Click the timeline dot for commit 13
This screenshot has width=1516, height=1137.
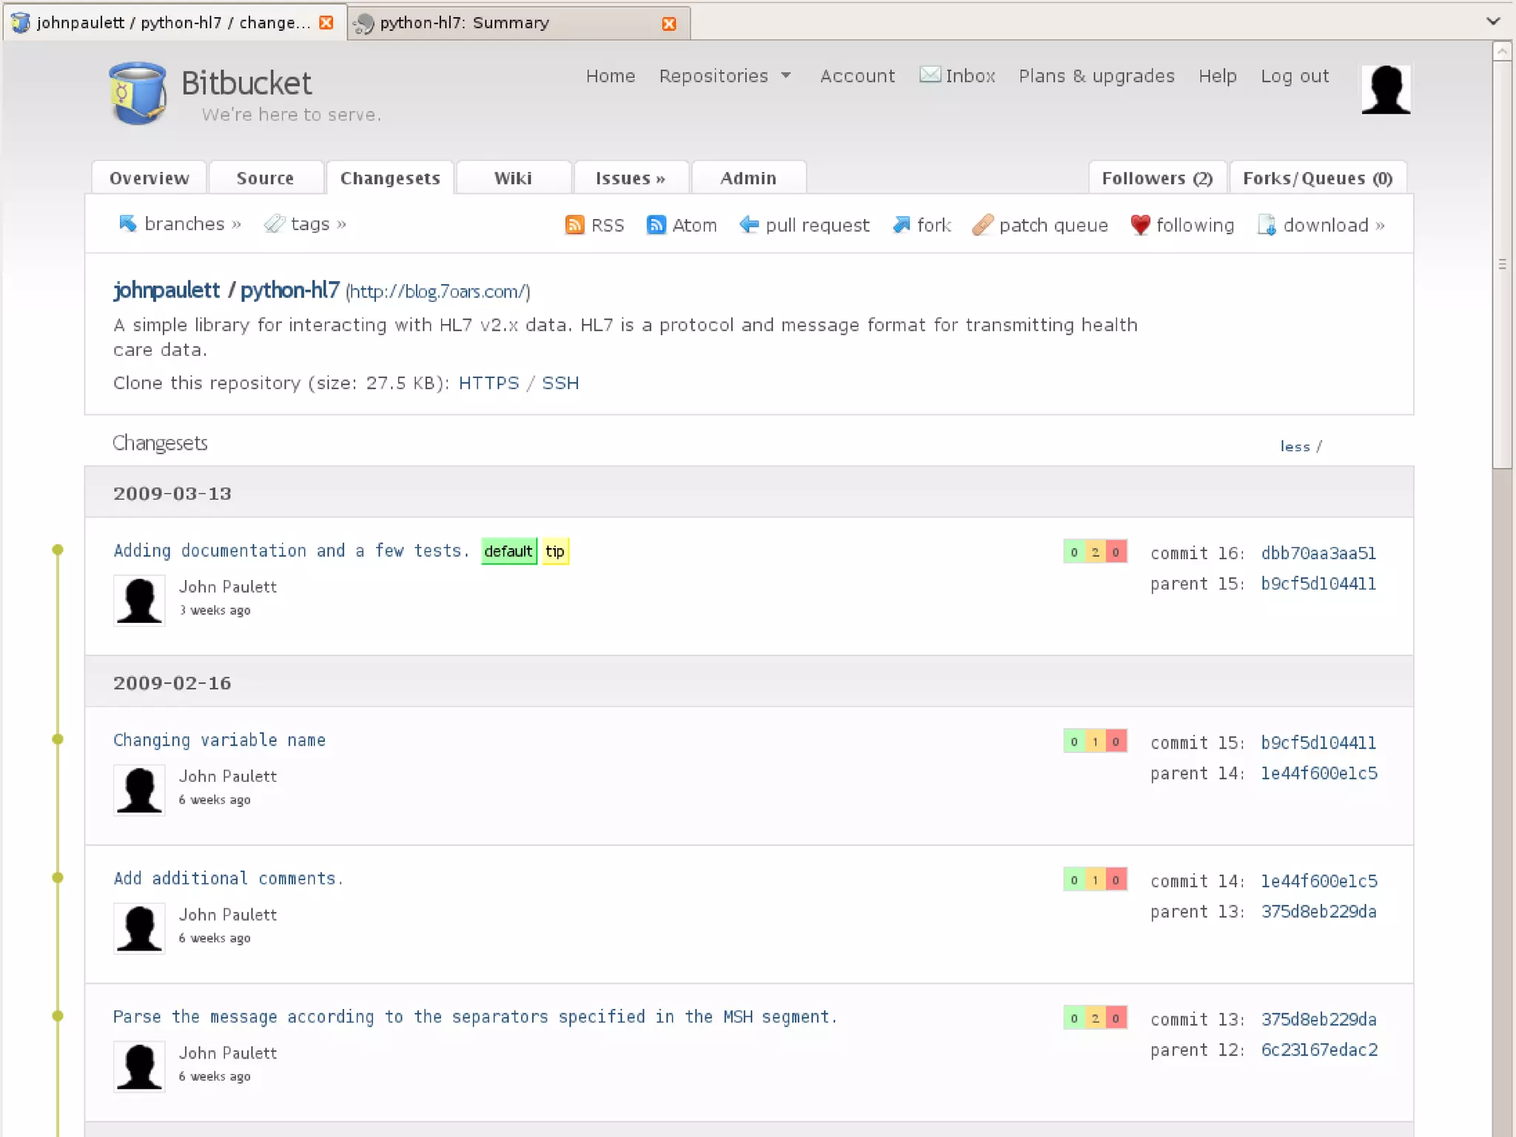coord(58,1016)
